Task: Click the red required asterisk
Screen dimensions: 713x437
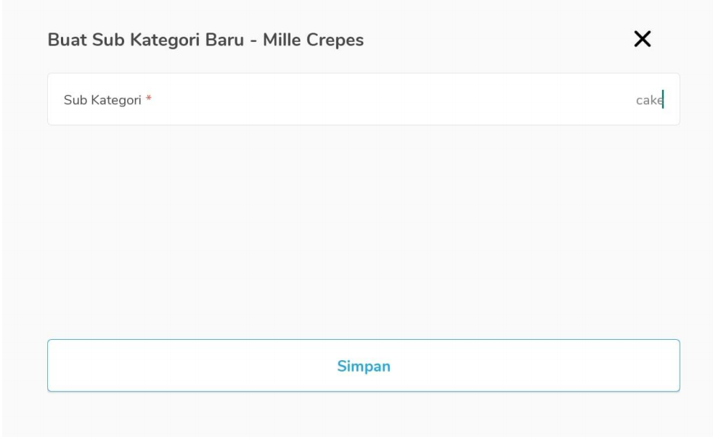Action: coord(149,99)
